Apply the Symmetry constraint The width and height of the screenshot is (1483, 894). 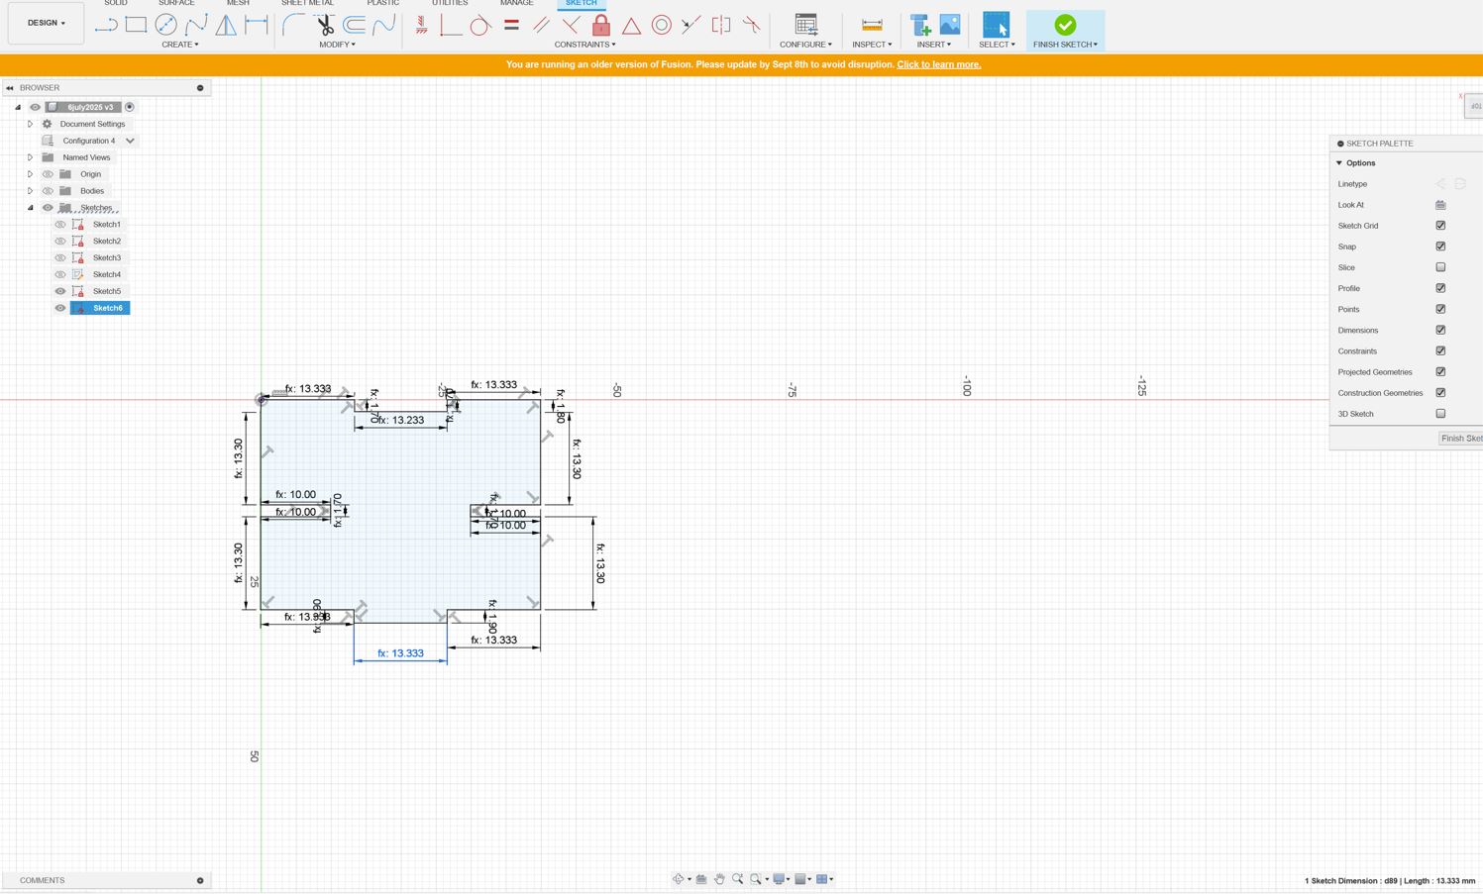(x=721, y=25)
